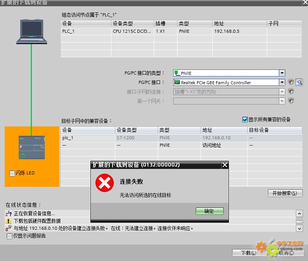Click 插槽 column header
The width and height of the screenshot is (308, 261).
pyautogui.click(x=165, y=24)
